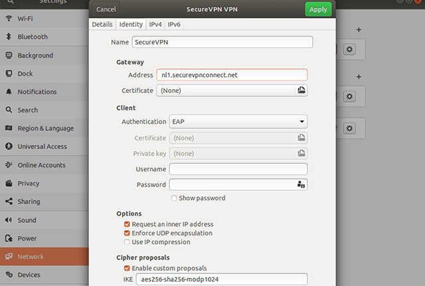The width and height of the screenshot is (425, 286).
Task: Add a VPN with the lower plus icon
Action: click(359, 76)
